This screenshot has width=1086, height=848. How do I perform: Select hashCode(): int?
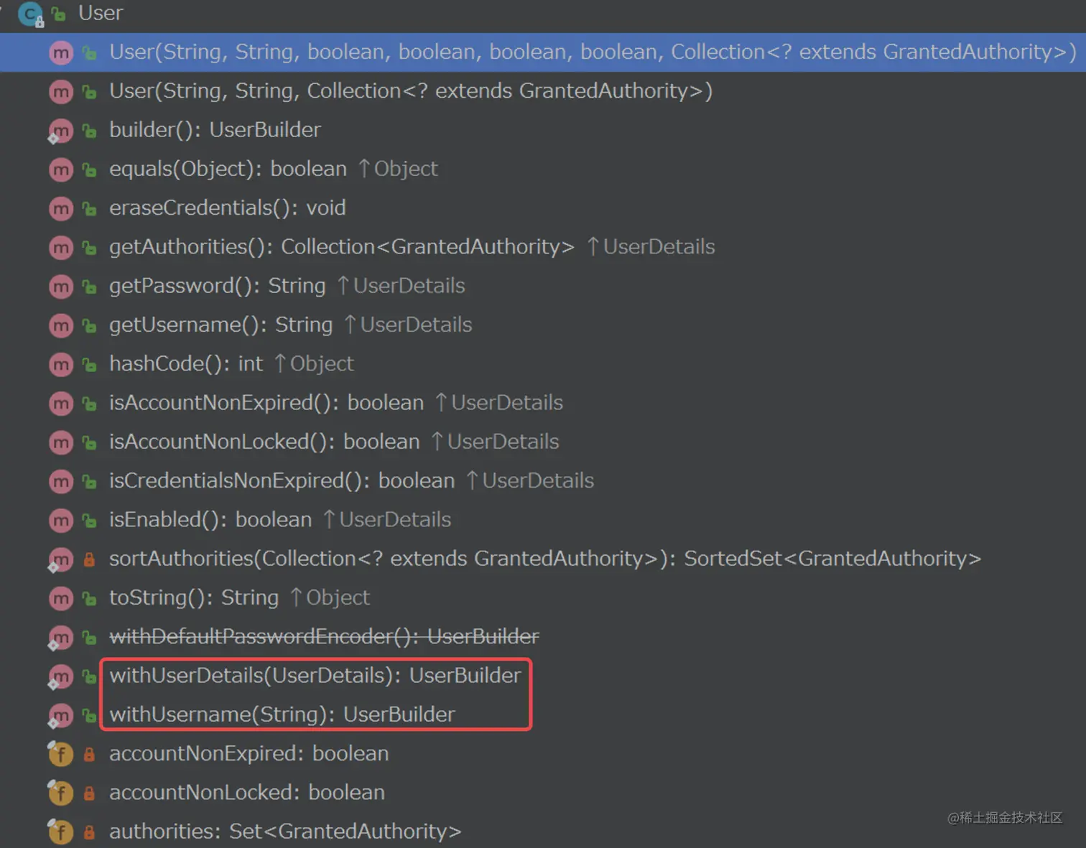coord(186,363)
